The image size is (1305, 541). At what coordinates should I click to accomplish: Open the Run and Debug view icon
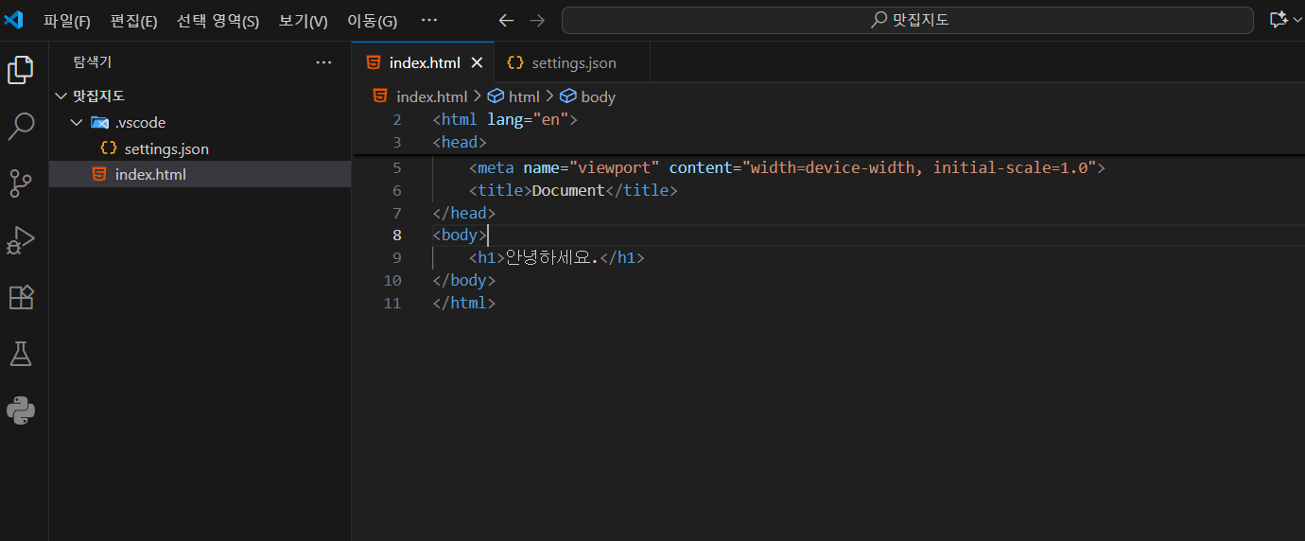21,240
